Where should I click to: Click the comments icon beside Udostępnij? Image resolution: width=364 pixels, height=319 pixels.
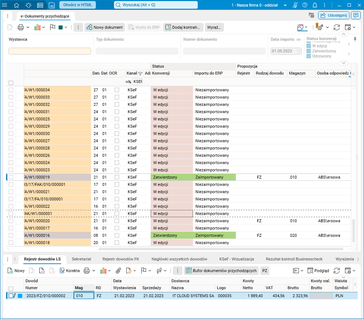pos(356,15)
